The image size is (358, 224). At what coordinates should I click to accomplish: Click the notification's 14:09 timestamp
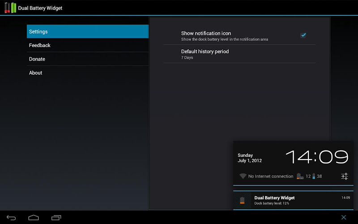345,198
